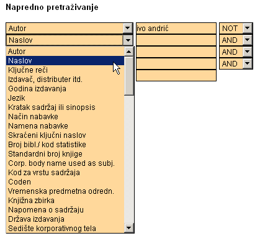Select Izdavač, distributer itd. option
Image resolution: width=260 pixels, height=241 pixels.
coord(65,80)
